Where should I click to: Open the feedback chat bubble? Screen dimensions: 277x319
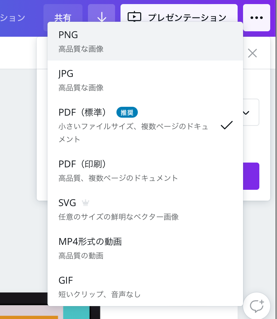257,306
